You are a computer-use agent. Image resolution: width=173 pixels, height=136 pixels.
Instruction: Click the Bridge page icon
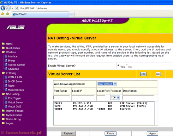coord(6,60)
